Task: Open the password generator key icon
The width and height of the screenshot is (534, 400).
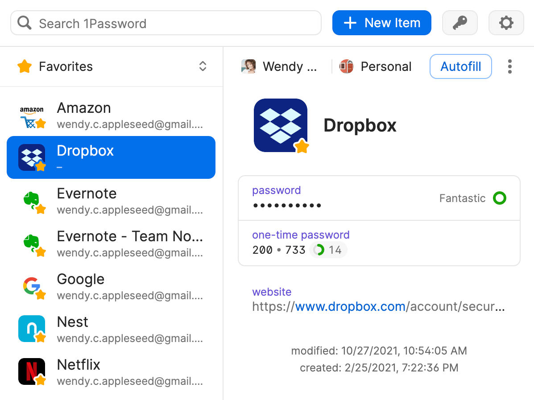Action: [x=459, y=23]
